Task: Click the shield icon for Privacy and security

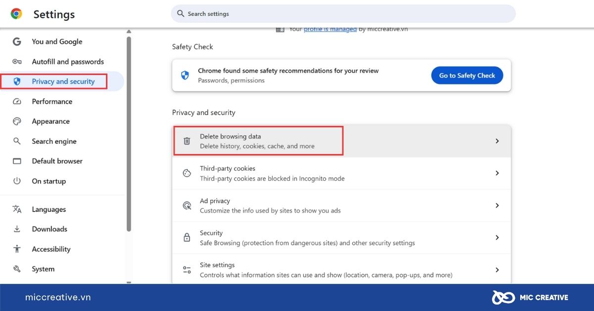Action: [17, 81]
